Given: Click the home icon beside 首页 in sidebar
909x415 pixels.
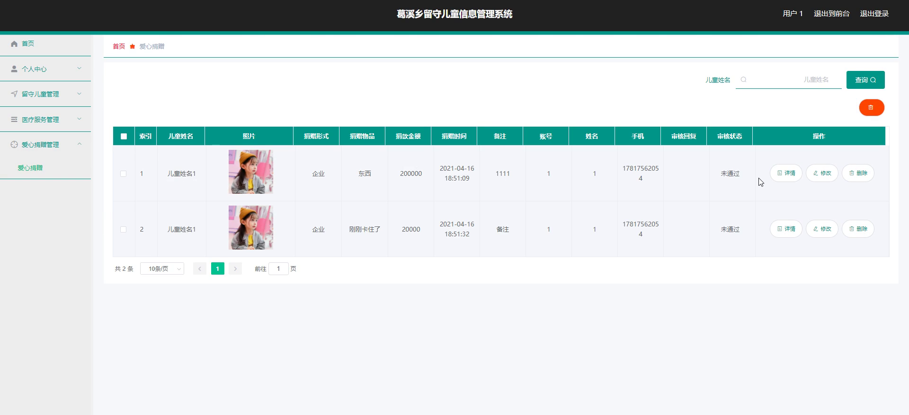Looking at the screenshot, I should (x=14, y=43).
